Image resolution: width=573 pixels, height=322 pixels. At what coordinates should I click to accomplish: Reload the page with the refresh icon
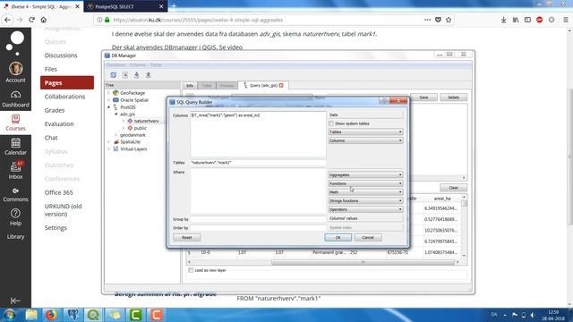tap(32, 20)
